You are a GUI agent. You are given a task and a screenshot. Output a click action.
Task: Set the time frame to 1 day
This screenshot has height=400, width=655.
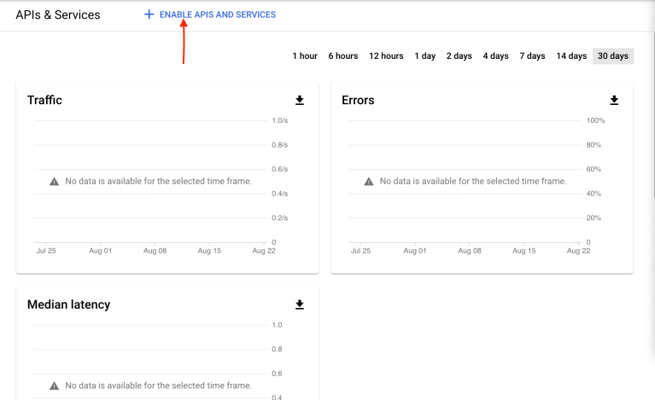click(425, 56)
